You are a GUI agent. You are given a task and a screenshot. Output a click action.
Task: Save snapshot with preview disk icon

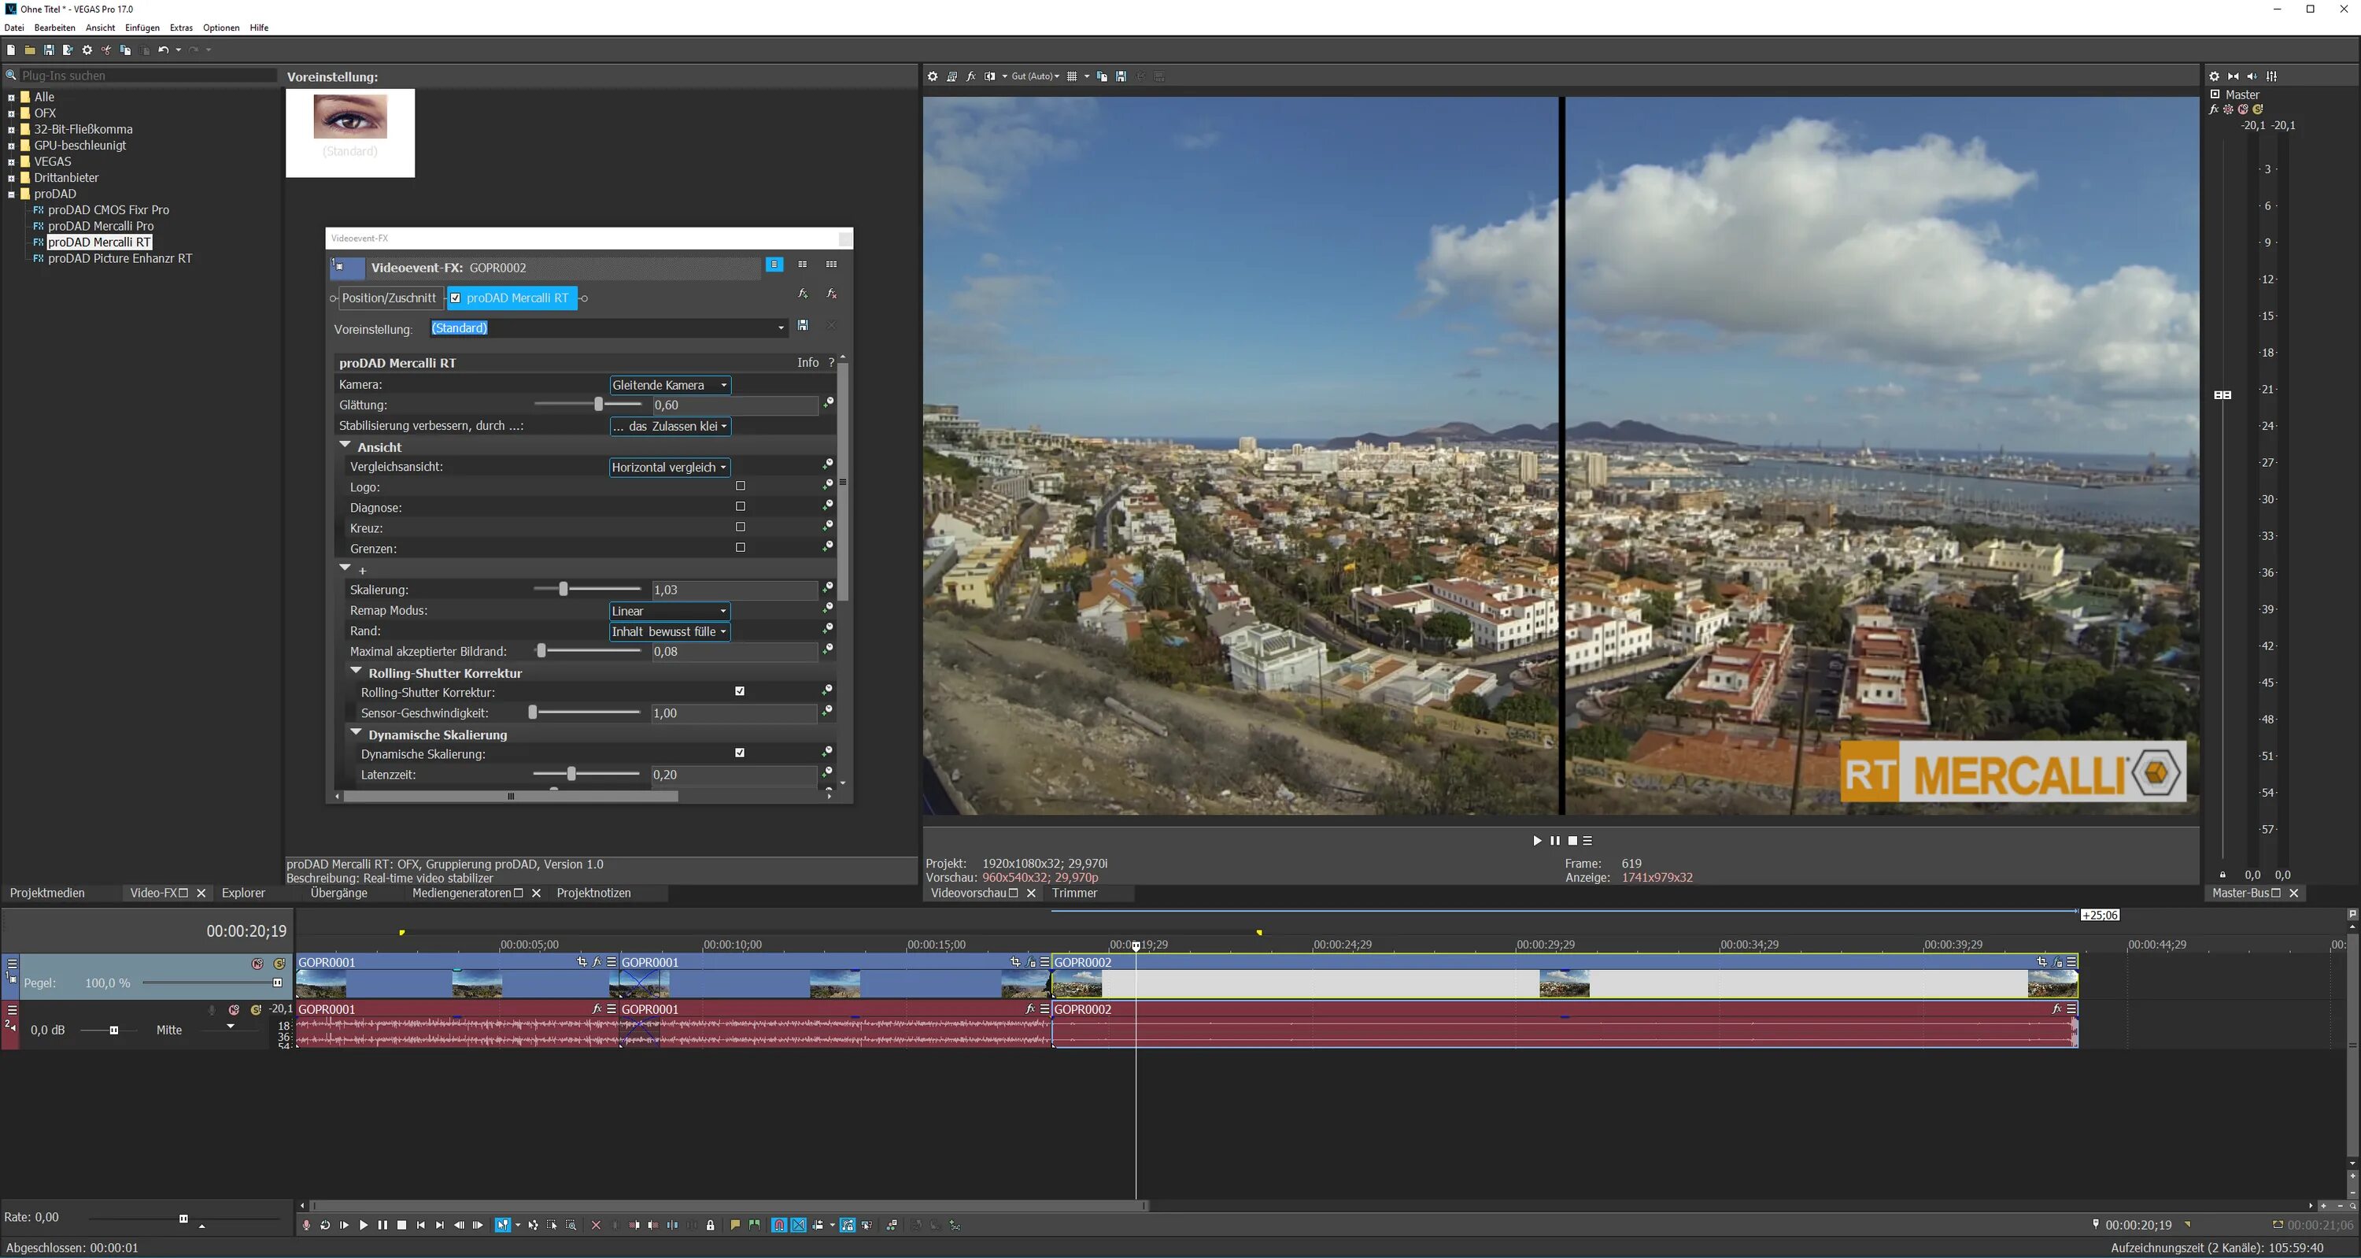pyautogui.click(x=1121, y=77)
